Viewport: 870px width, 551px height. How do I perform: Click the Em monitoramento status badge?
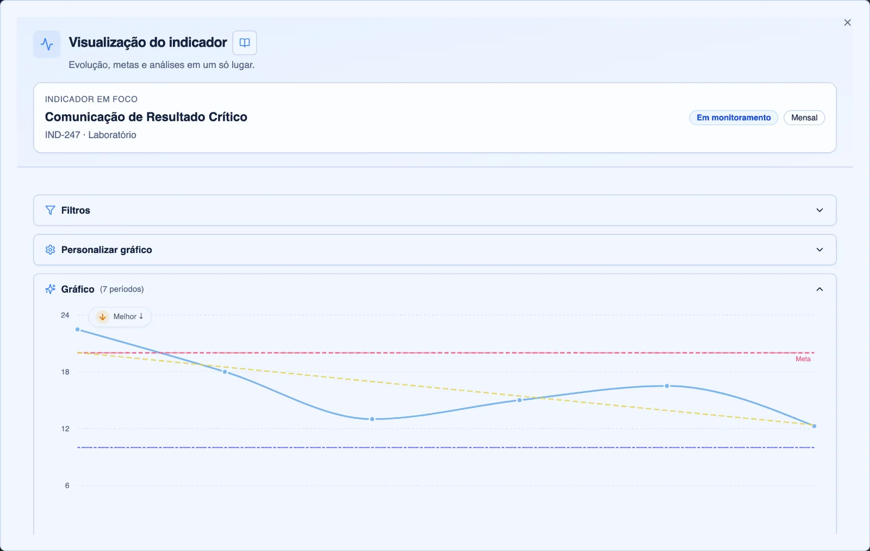coord(734,117)
